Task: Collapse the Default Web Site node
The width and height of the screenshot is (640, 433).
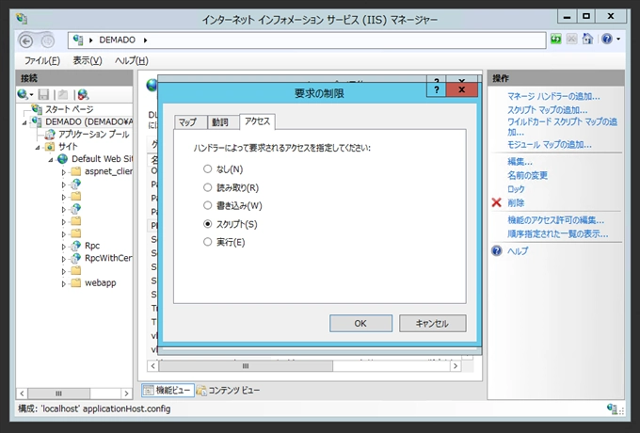Action: (x=51, y=159)
